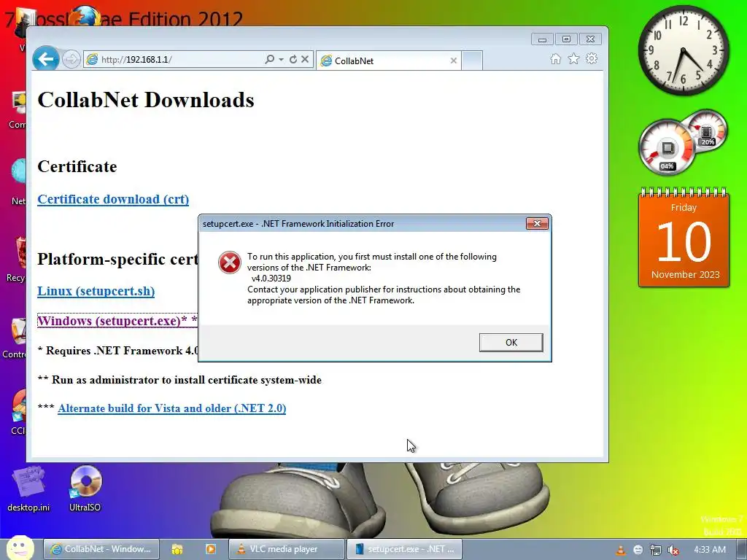The width and height of the screenshot is (747, 560).
Task: Switch to CollabNet - Windows taskbar button
Action: click(101, 549)
